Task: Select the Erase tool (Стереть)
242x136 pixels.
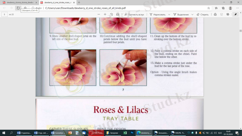Action: coord(202,15)
